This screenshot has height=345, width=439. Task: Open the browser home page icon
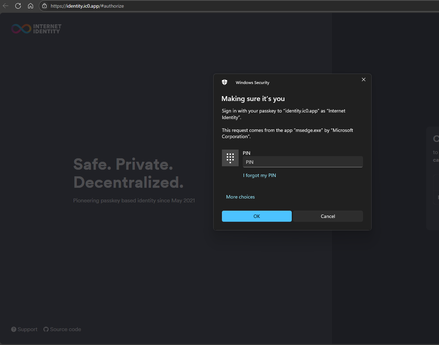tap(31, 6)
